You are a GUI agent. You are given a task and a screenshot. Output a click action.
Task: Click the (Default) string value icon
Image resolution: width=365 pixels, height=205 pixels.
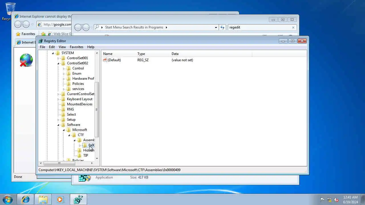click(x=105, y=60)
